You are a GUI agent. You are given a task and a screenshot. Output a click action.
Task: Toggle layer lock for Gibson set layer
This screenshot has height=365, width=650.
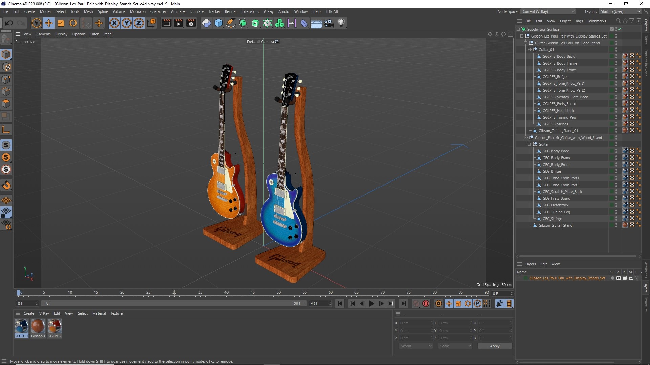pyautogui.click(x=636, y=278)
